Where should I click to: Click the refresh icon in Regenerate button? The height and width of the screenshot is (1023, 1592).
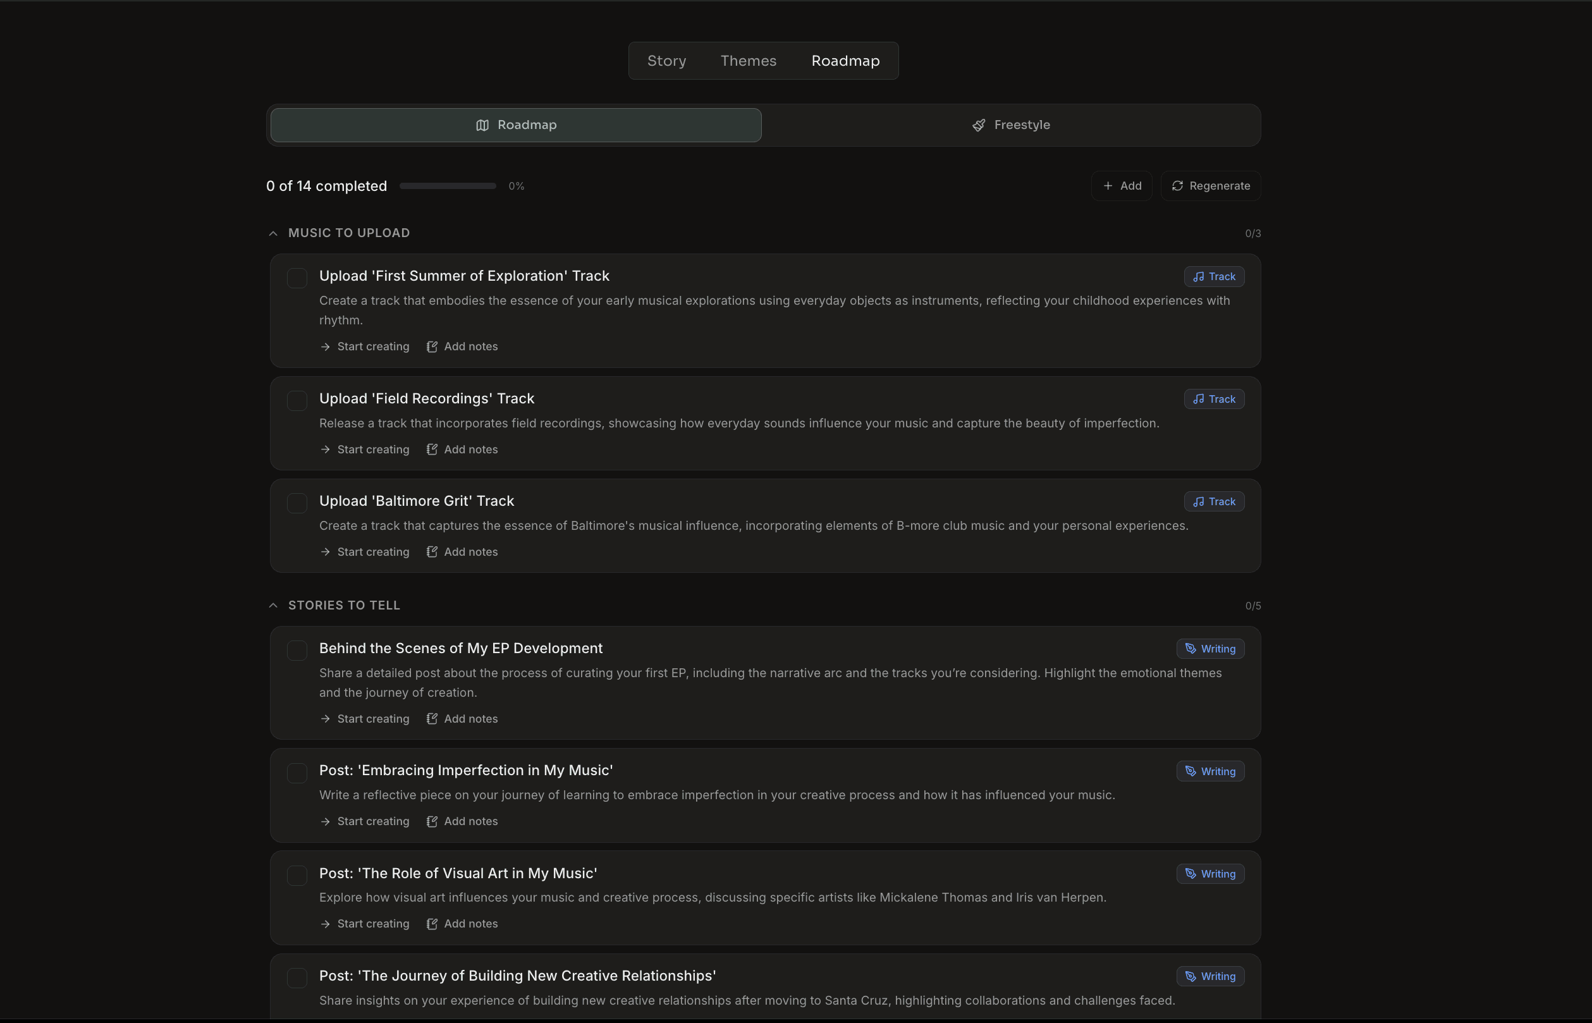(x=1177, y=186)
